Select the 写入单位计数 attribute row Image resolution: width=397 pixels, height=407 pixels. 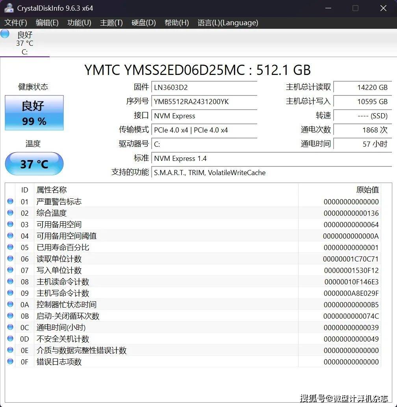point(193,270)
